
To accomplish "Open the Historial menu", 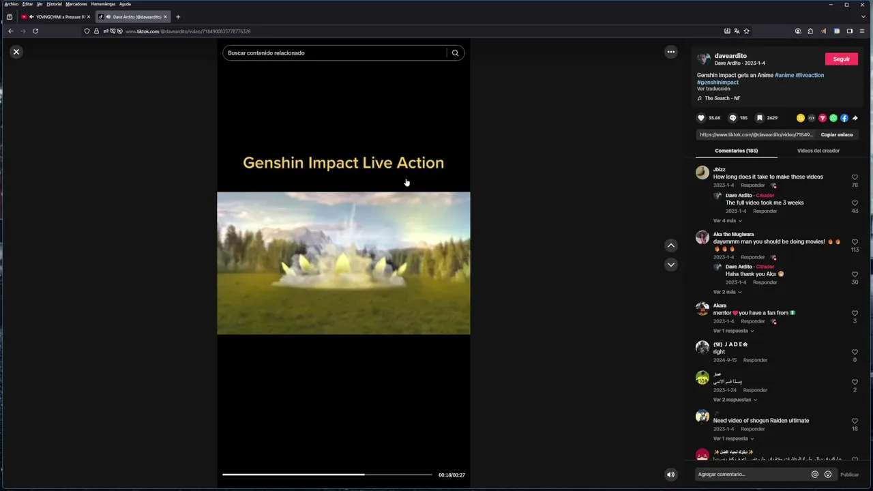I will [x=54, y=4].
